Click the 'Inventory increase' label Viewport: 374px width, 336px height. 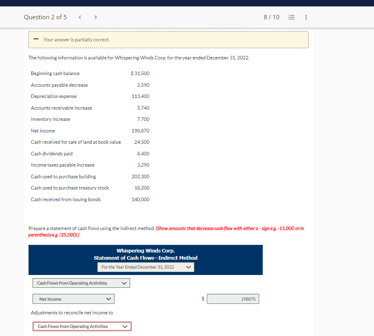50,119
